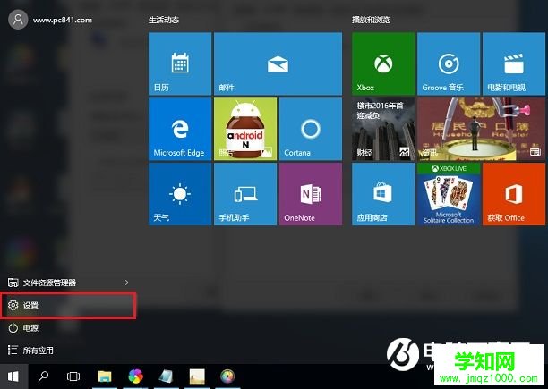
Task: Click the Windows Start button
Action: point(13,376)
